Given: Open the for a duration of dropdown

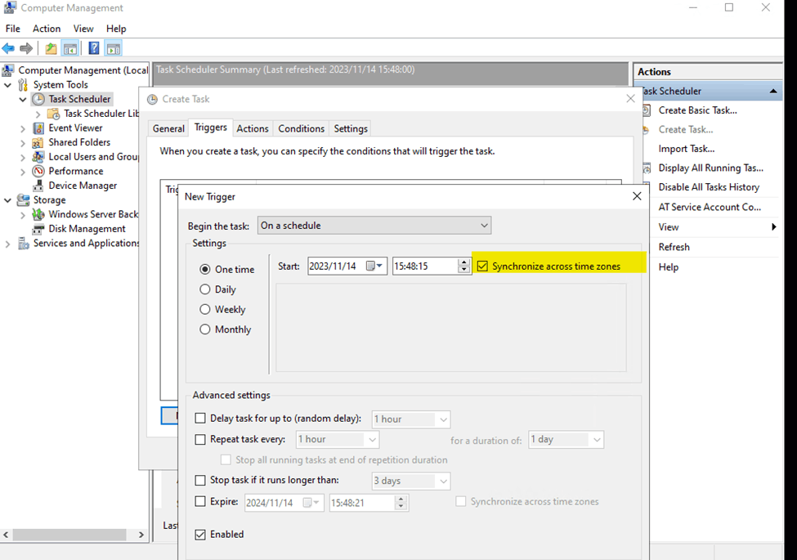Looking at the screenshot, I should pos(566,440).
